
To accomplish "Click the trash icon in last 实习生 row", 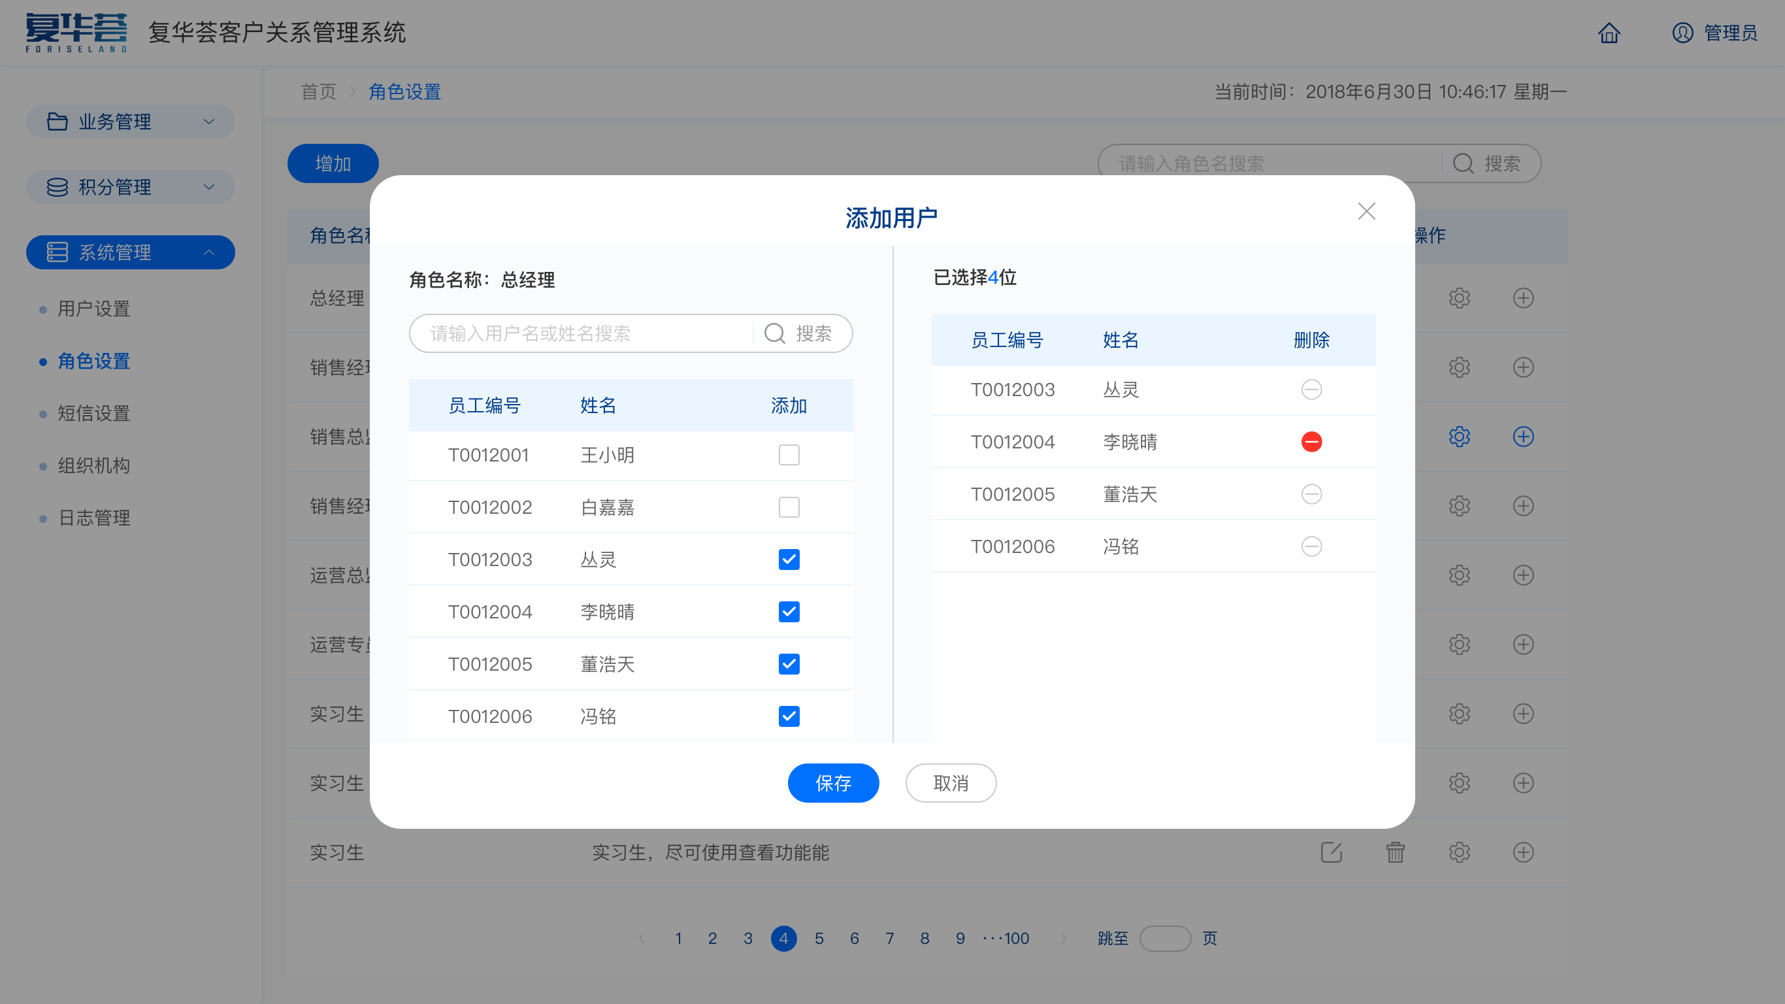I will [x=1395, y=852].
